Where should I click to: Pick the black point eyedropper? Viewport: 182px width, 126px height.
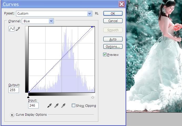(x=49, y=106)
